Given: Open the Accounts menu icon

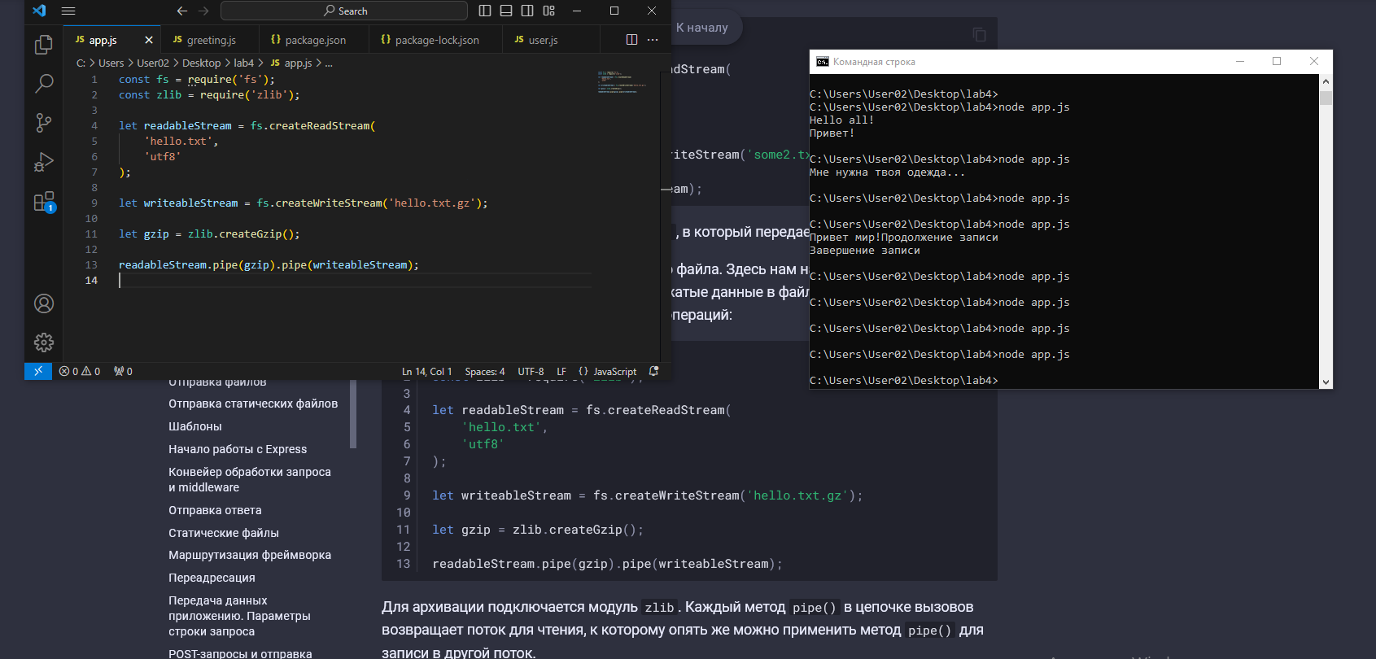Looking at the screenshot, I should 44,303.
